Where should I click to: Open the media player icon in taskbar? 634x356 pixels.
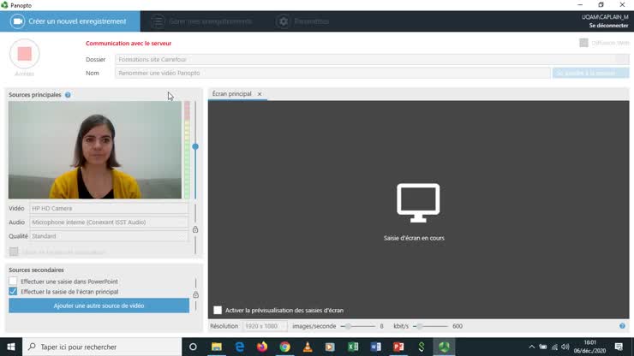pyautogui.click(x=330, y=347)
